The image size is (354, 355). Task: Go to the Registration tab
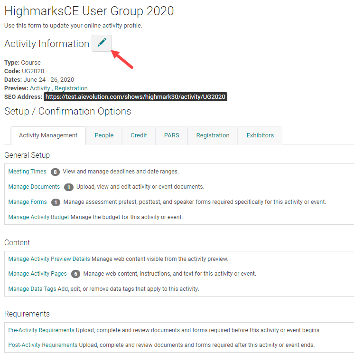213,135
